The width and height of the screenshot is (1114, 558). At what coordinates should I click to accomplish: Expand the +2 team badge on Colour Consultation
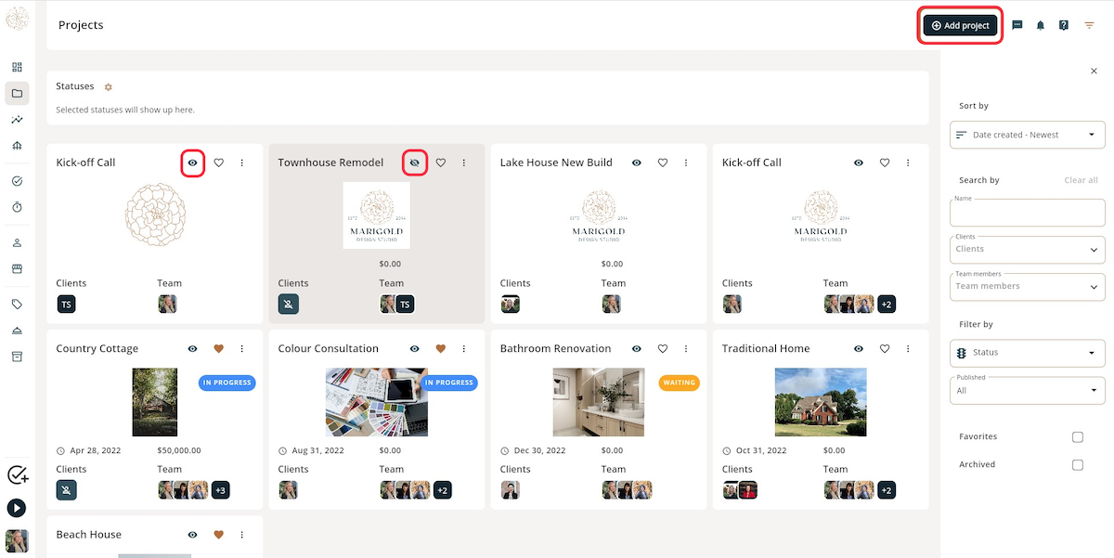point(442,490)
